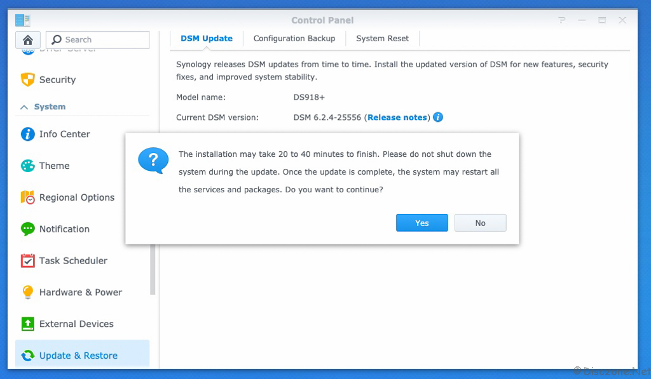Viewport: 651px width, 379px height.
Task: Minimize the Control Panel window
Action: (x=582, y=20)
